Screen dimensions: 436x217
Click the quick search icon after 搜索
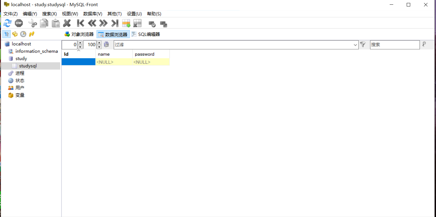point(424,45)
